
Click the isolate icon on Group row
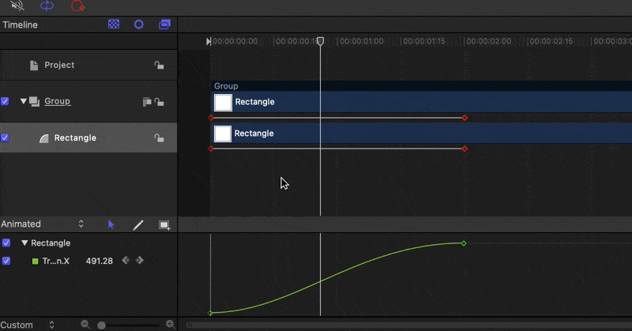[147, 102]
